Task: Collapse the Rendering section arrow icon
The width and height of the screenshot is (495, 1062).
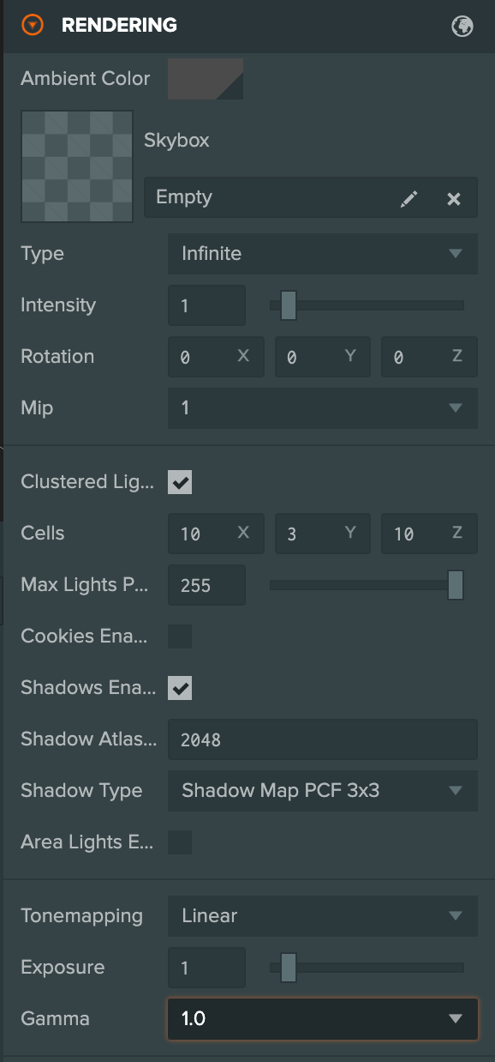Action: point(32,26)
